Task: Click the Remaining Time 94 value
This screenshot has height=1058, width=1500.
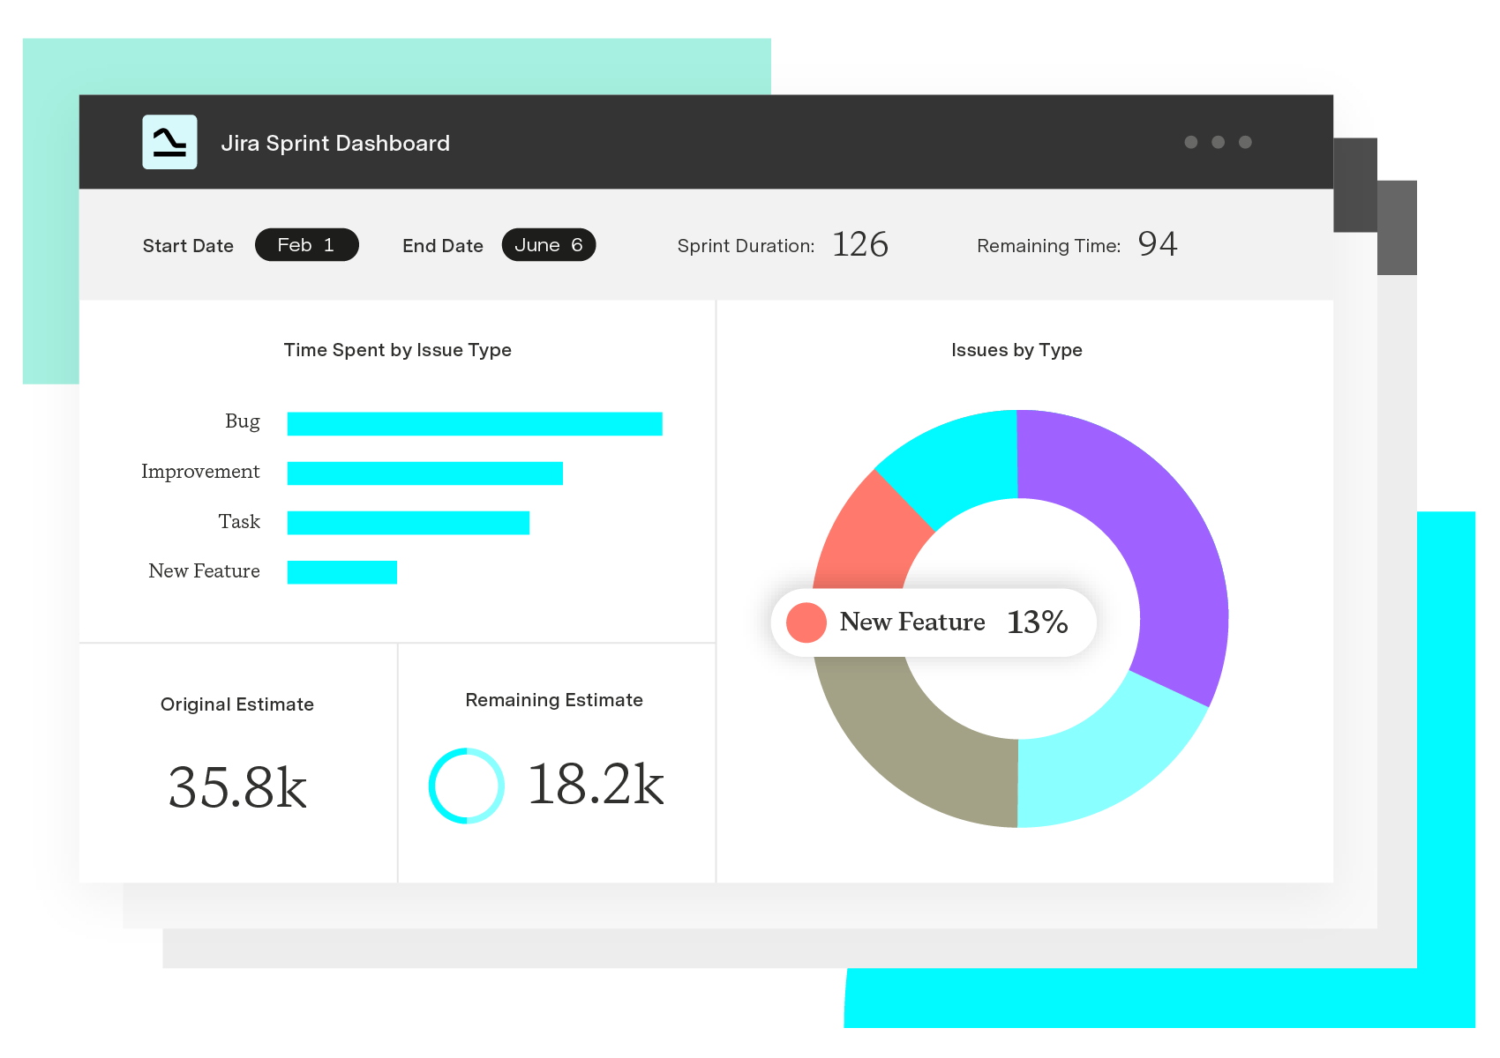Action: 1157,244
